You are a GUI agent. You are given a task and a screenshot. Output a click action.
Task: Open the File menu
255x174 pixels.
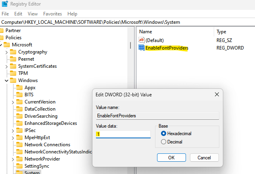(5, 14)
